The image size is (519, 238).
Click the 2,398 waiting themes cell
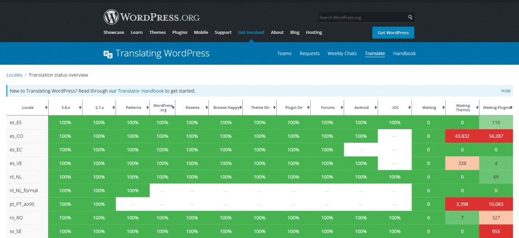(462, 204)
